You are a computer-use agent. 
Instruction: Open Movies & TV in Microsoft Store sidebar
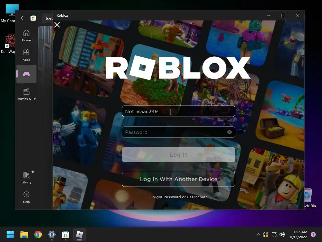pos(26,94)
